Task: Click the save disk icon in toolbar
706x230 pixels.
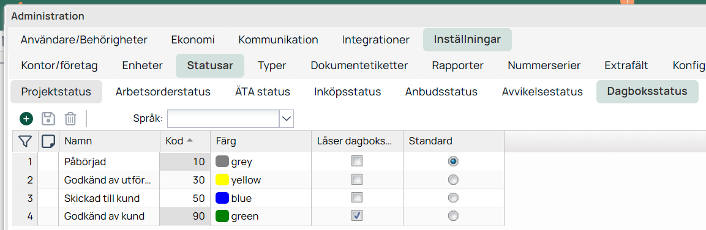Action: 48,119
